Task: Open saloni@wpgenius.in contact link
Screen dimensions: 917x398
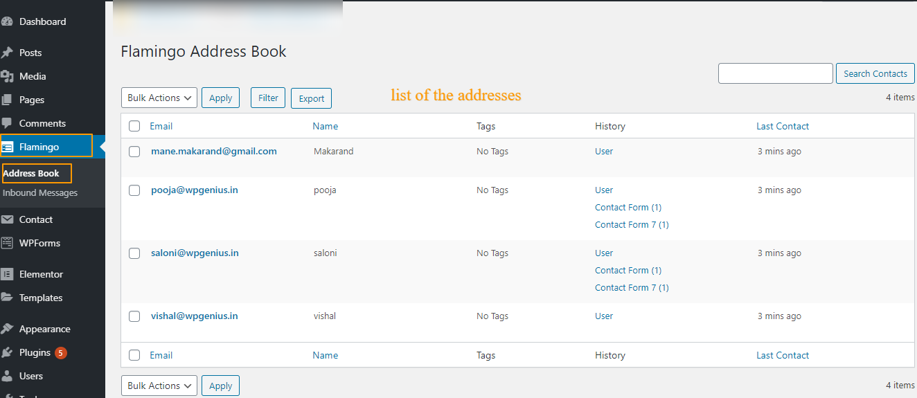Action: tap(195, 253)
